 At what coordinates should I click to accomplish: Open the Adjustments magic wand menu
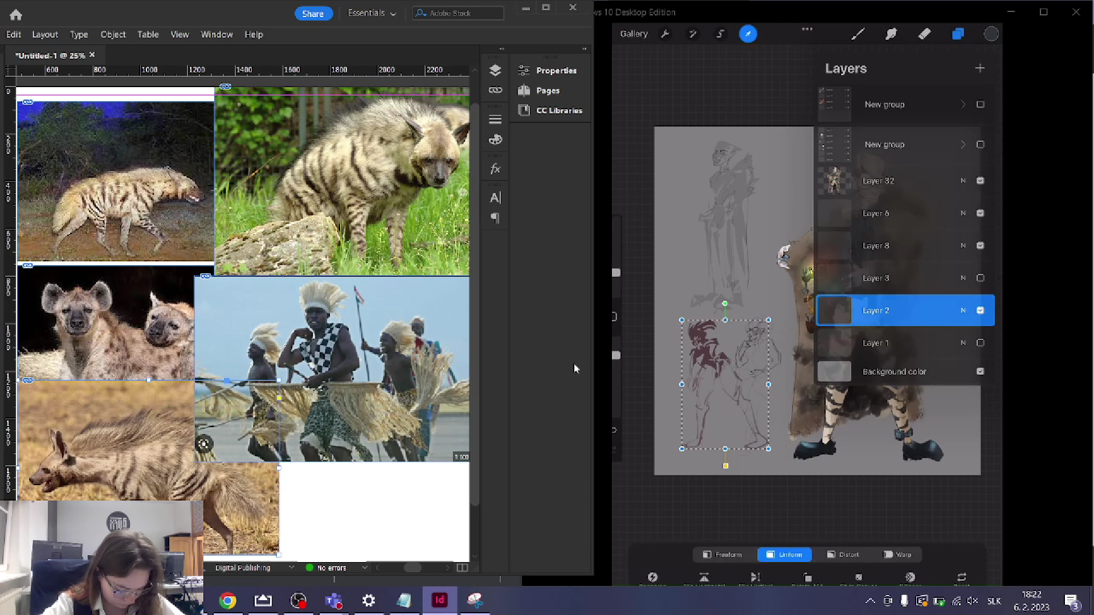(693, 34)
